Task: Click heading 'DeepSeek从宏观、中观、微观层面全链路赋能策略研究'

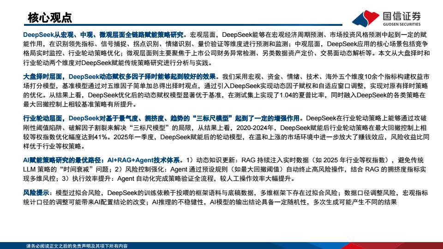Action: 103,35
